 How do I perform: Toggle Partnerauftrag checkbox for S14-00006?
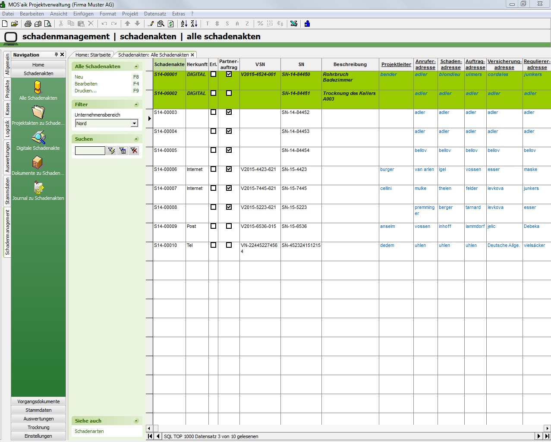tap(229, 169)
